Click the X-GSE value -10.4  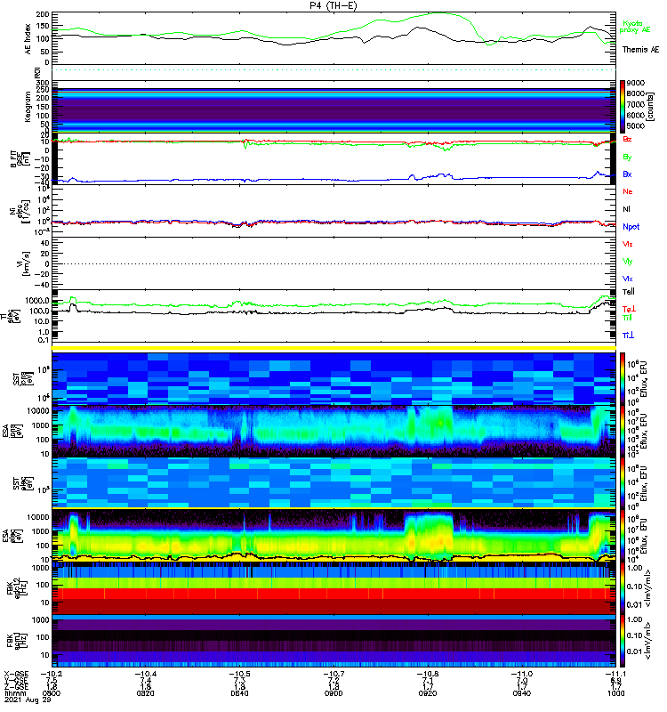point(145,674)
